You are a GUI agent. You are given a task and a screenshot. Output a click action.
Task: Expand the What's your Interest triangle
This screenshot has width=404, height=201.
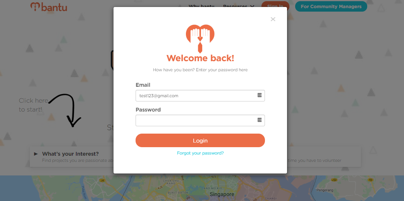coord(36,154)
